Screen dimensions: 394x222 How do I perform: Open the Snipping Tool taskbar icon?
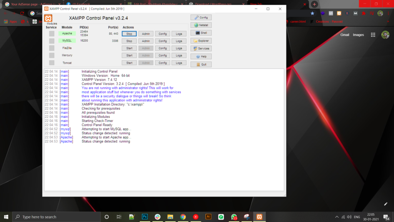247,217
